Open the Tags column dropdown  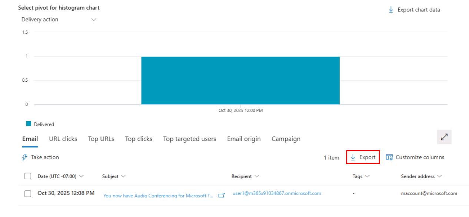tap(367, 177)
